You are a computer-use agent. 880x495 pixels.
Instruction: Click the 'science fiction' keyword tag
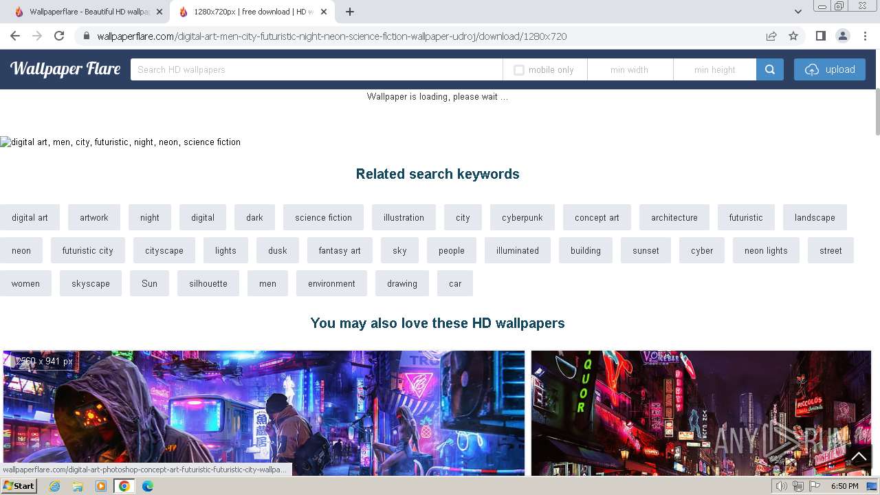(x=323, y=217)
